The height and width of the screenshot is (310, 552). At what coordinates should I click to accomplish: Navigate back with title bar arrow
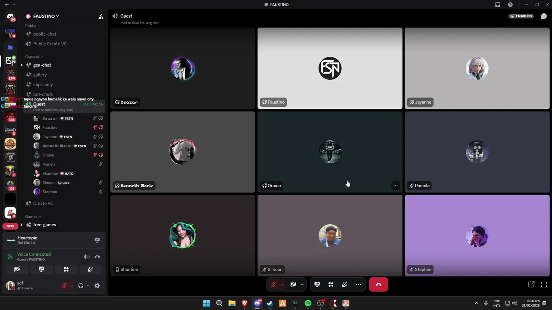[x=6, y=4]
